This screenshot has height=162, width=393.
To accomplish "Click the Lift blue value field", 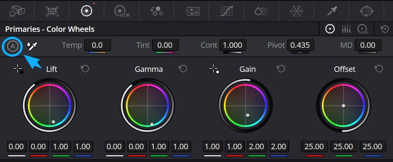I will [x=83, y=146].
